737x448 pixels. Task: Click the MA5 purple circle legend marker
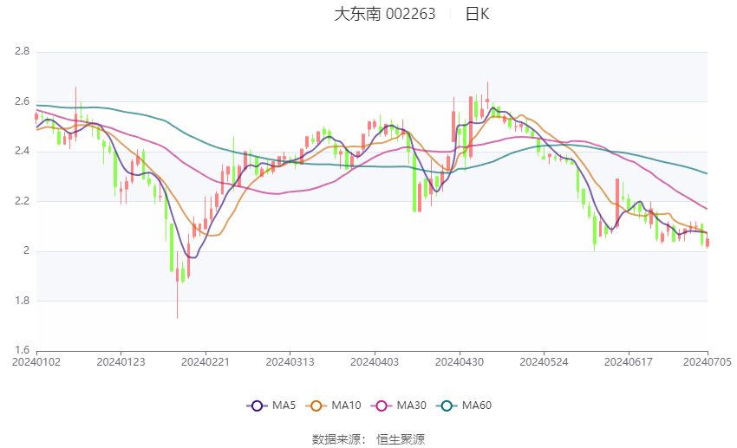point(257,406)
